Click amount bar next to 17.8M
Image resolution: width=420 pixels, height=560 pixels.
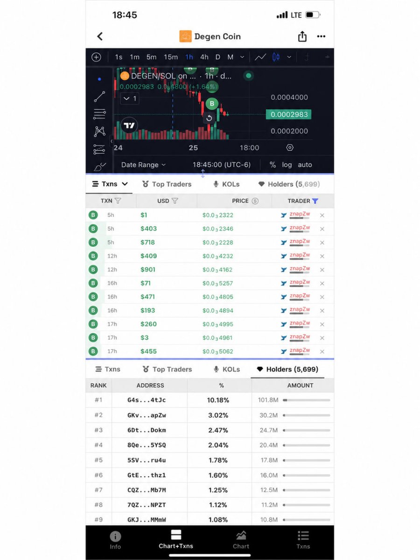coord(306,460)
